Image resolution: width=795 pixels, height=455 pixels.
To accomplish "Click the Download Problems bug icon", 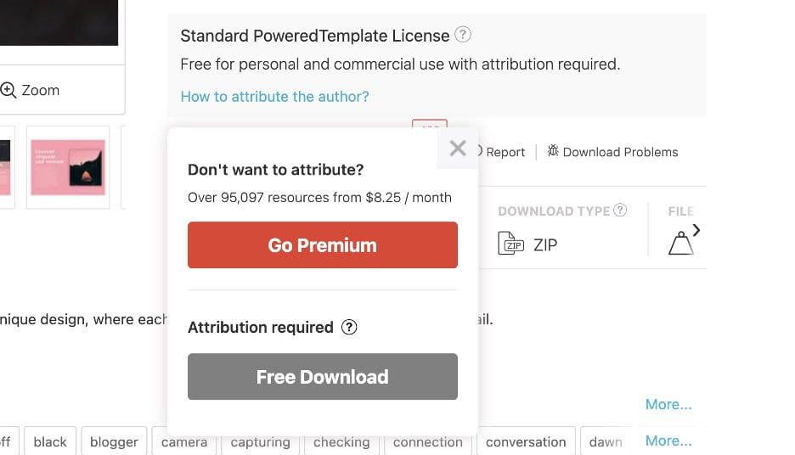I will tap(553, 151).
